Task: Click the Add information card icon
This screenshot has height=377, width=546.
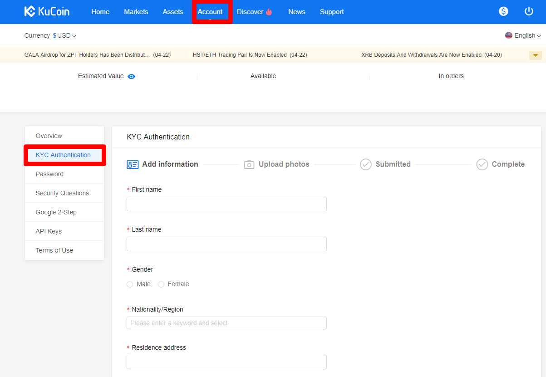Action: (x=132, y=164)
